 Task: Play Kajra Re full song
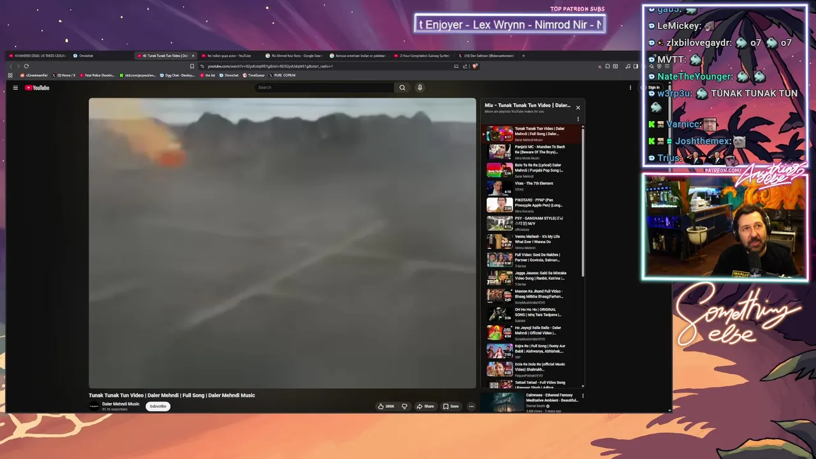(533, 351)
